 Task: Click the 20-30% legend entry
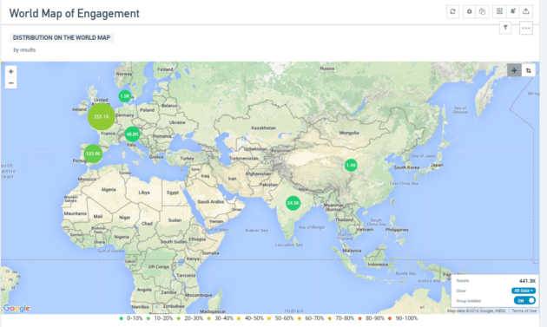[x=190, y=318]
